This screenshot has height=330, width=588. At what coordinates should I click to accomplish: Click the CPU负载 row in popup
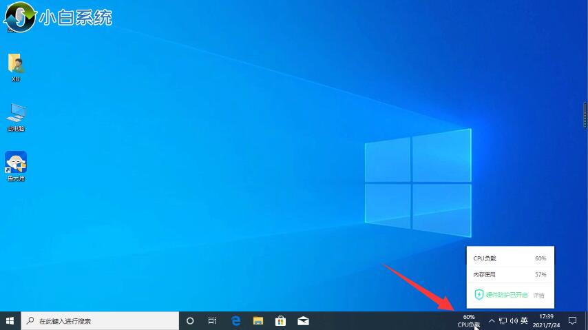coord(510,258)
